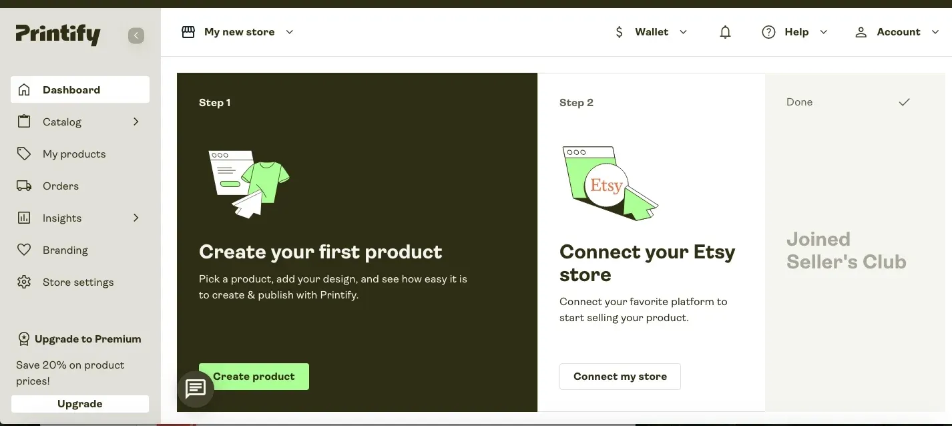Click the notification bell icon
Image resolution: width=952 pixels, height=426 pixels.
pyautogui.click(x=725, y=32)
